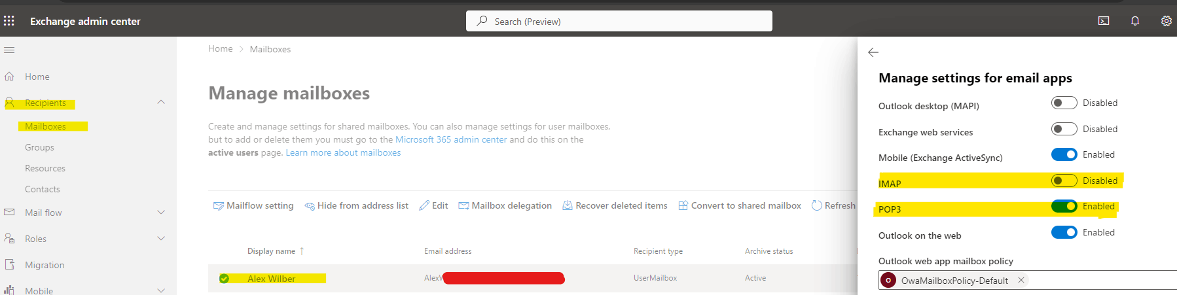
Task: Disable Mobile (Exchange ActiveSync) switch
Action: pos(1064,154)
